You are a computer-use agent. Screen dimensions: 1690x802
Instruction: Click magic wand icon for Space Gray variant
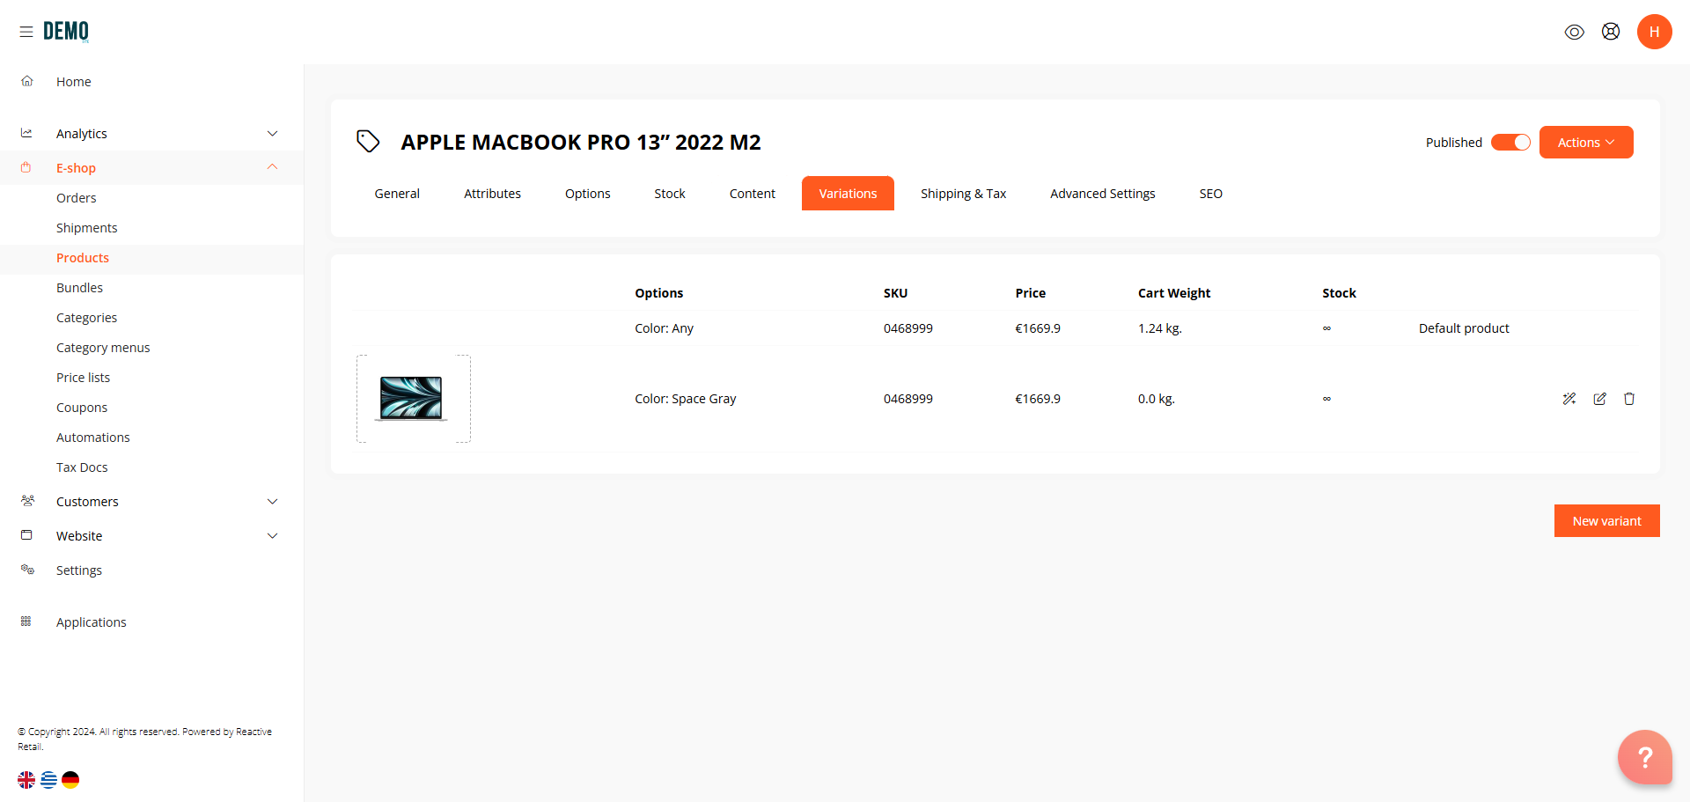[1569, 399]
